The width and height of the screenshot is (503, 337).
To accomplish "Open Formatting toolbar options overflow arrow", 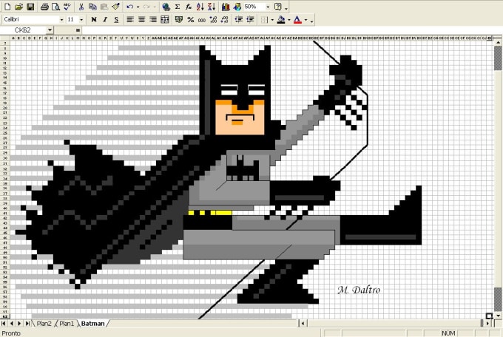I will click(x=311, y=20).
